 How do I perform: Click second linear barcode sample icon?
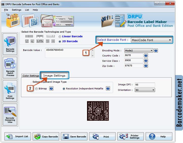(40, 36)
